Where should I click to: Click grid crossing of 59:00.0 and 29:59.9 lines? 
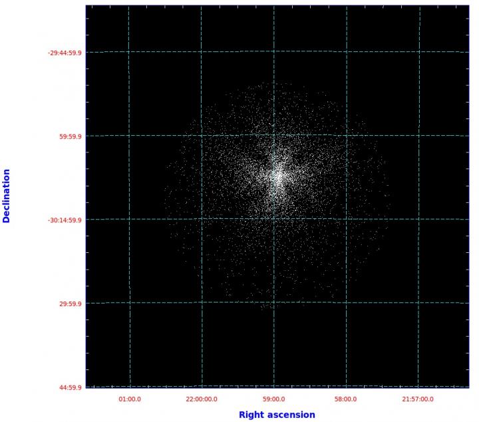[x=273, y=302]
